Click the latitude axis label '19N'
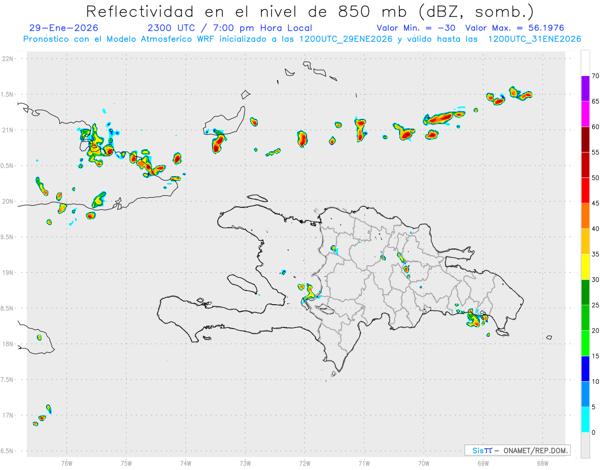 [8, 273]
